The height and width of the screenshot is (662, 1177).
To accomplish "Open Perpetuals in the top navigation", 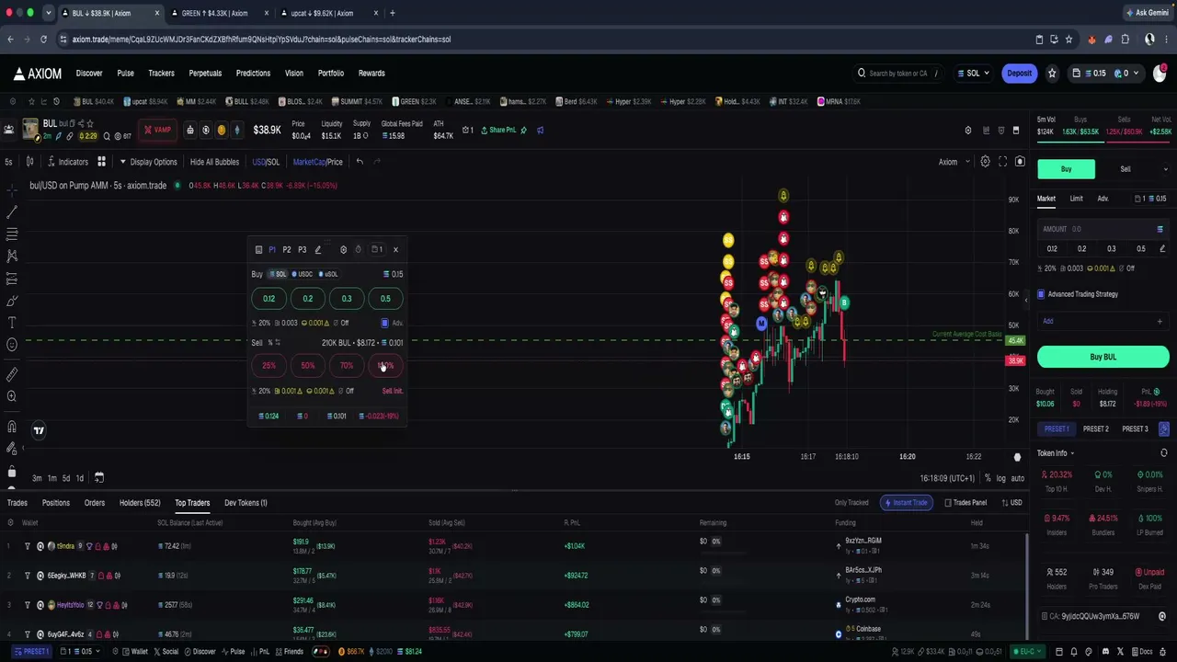I will pyautogui.click(x=205, y=74).
